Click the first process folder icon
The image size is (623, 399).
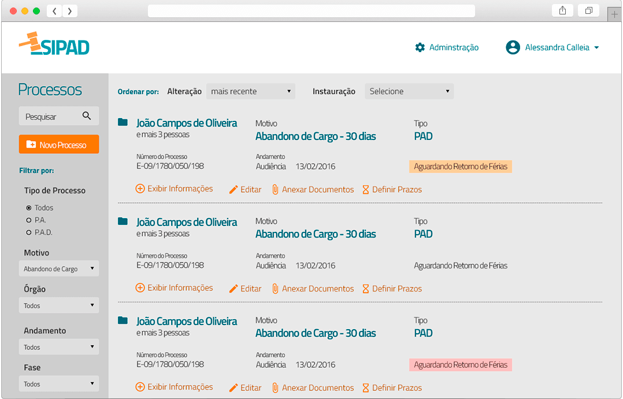tap(123, 123)
